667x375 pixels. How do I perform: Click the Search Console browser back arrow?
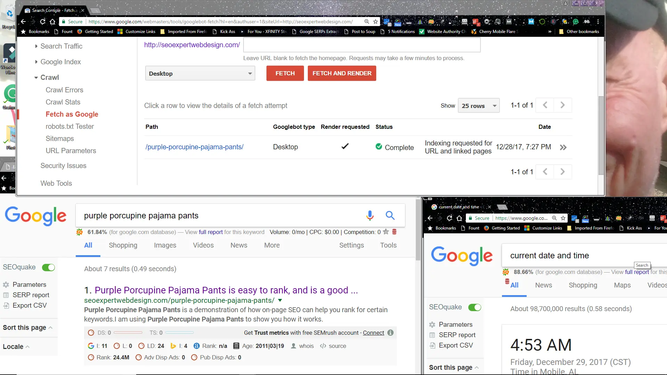pos(23,22)
